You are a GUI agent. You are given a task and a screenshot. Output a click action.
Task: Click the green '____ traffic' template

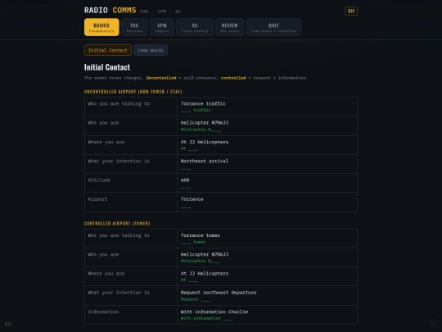pos(196,110)
